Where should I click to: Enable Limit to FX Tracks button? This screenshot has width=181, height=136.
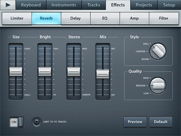point(37,122)
